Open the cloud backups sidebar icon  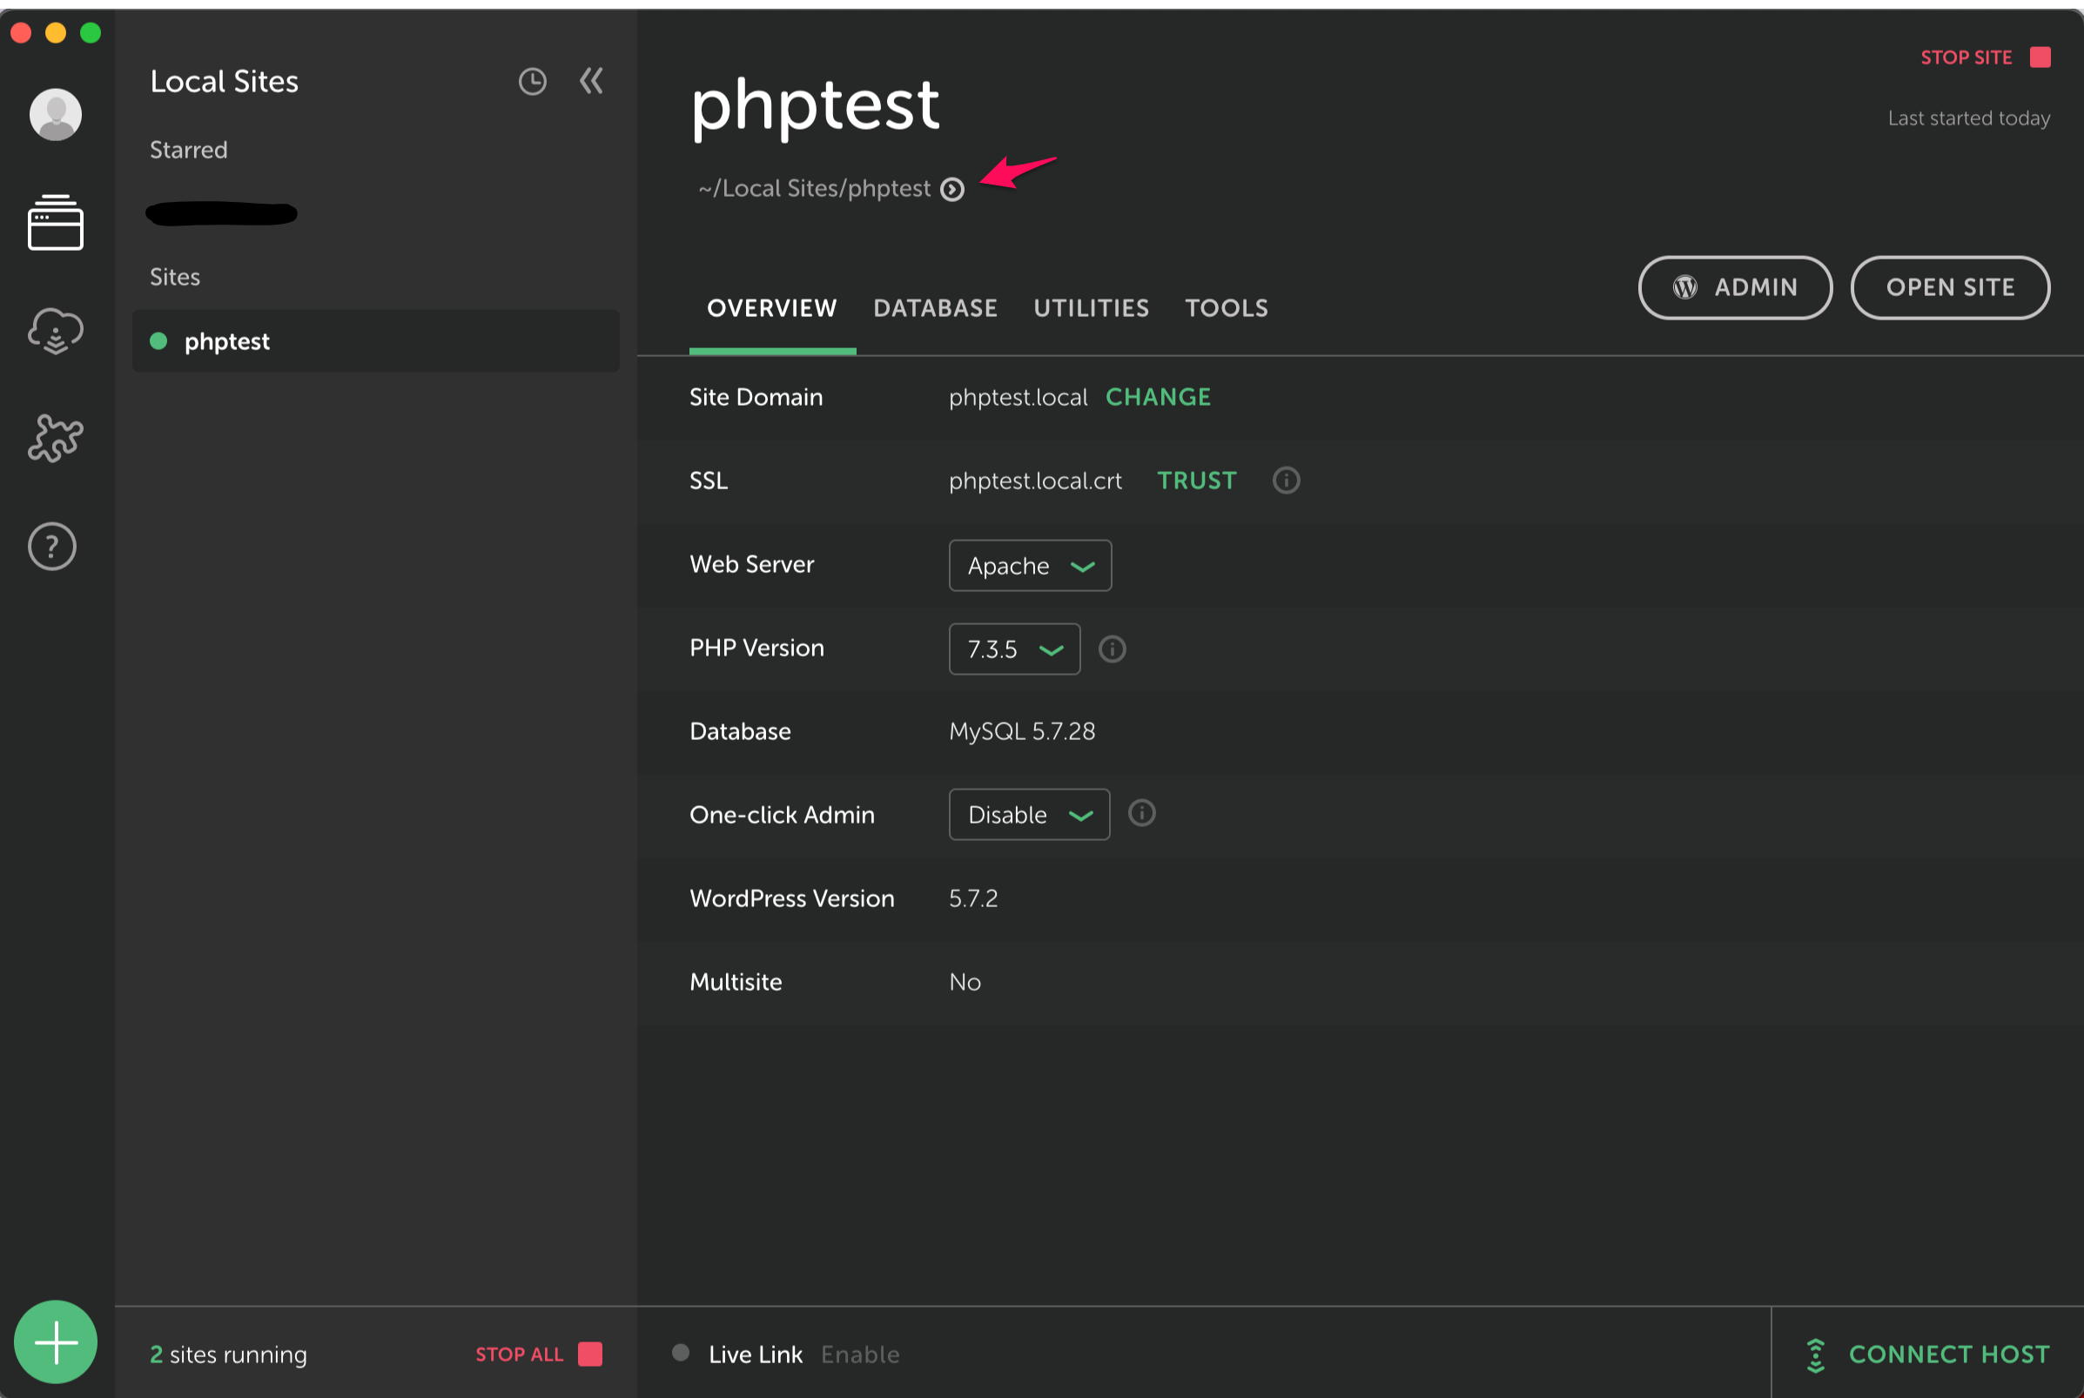55,331
